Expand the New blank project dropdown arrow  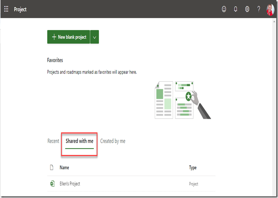tap(94, 37)
